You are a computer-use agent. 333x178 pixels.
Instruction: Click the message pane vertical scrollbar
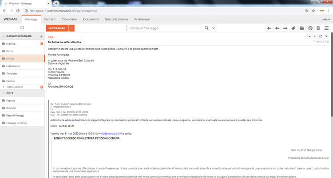click(332, 74)
